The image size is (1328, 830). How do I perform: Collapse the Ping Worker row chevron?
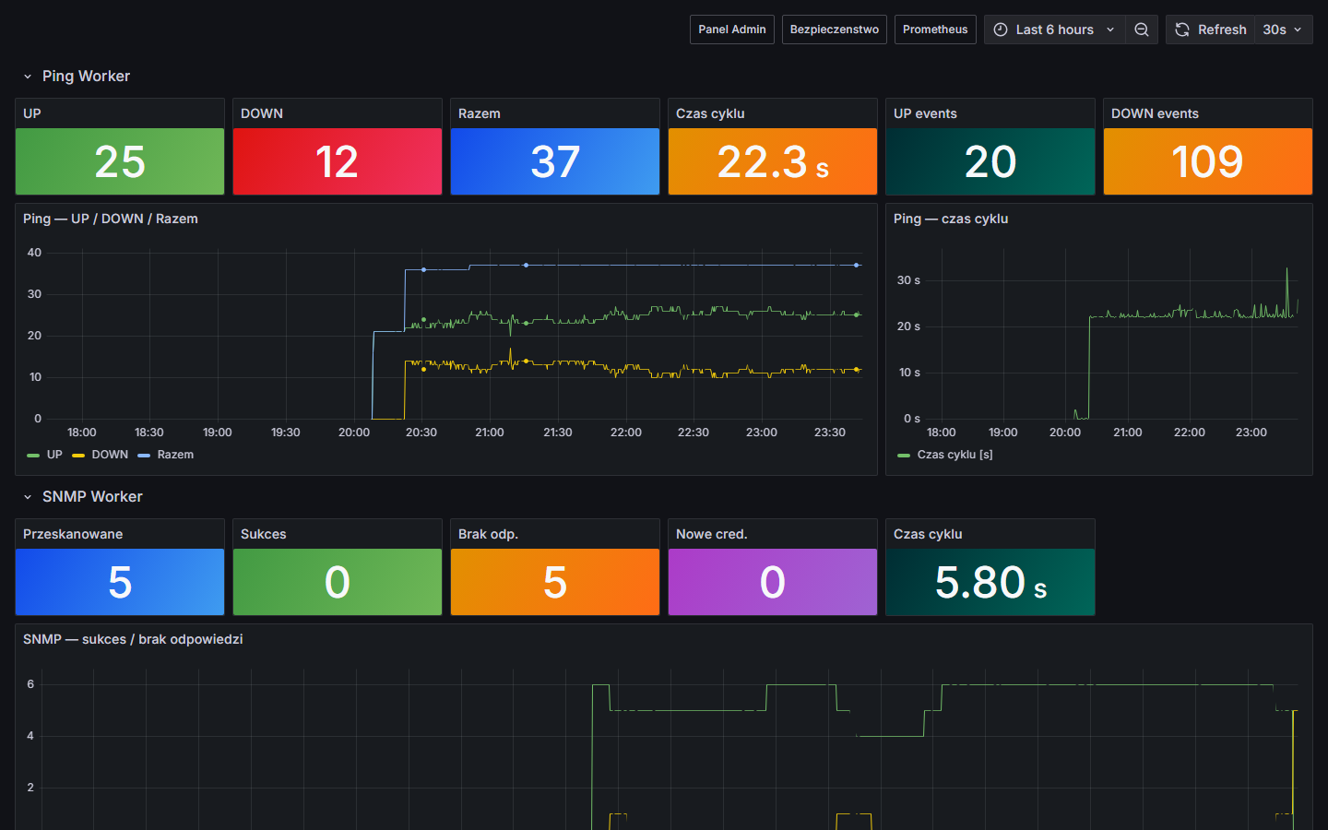28,77
